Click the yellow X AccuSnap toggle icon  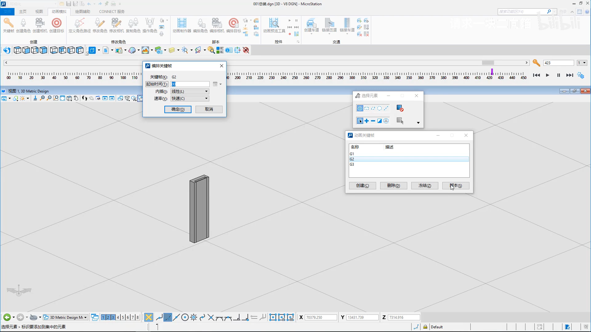[148, 317]
